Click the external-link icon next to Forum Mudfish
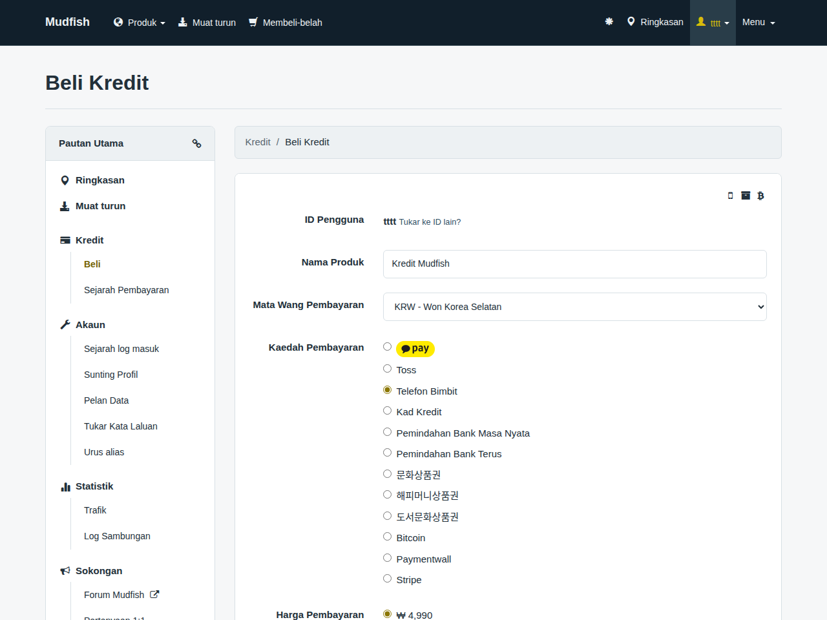This screenshot has height=620, width=827. click(154, 594)
